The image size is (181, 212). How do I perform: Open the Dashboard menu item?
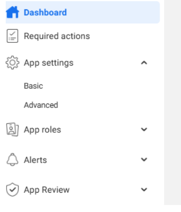[x=83, y=12]
